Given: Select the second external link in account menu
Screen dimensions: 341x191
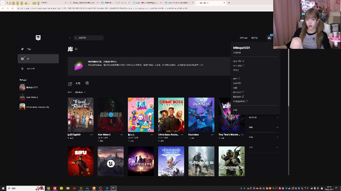Looking at the screenshot, I should pyautogui.click(x=239, y=66).
